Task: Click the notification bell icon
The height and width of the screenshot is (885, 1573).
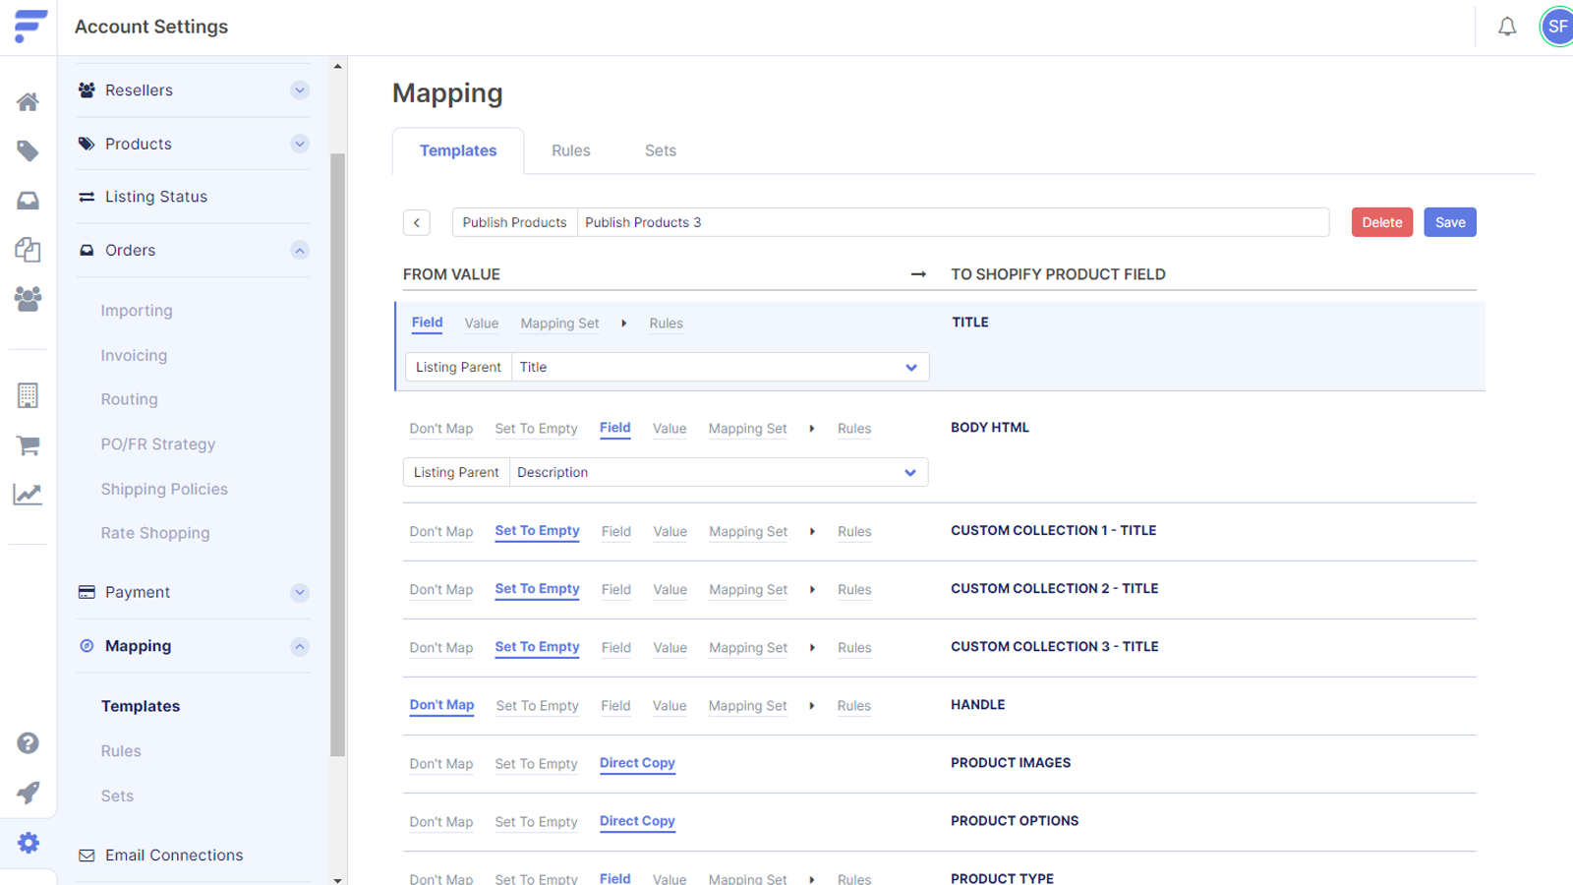Action: point(1507,27)
